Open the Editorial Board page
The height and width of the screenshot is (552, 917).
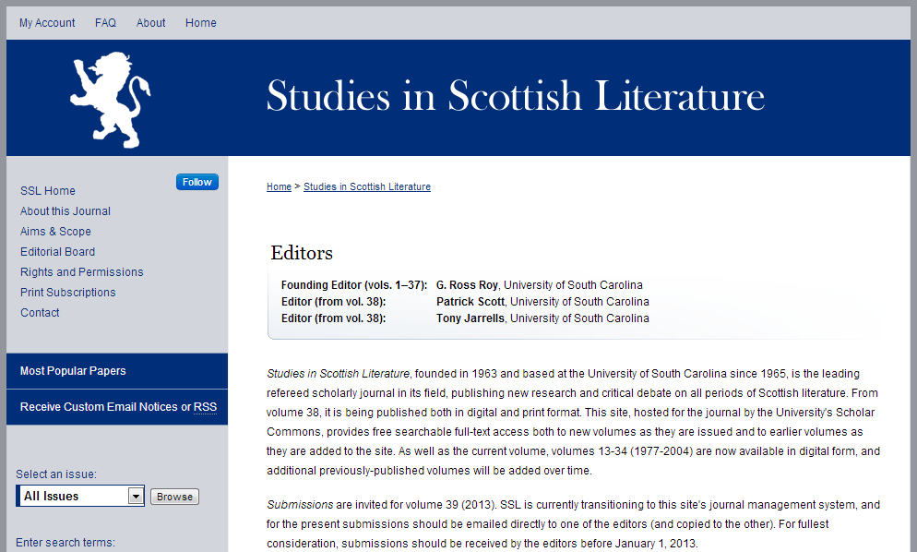(58, 252)
